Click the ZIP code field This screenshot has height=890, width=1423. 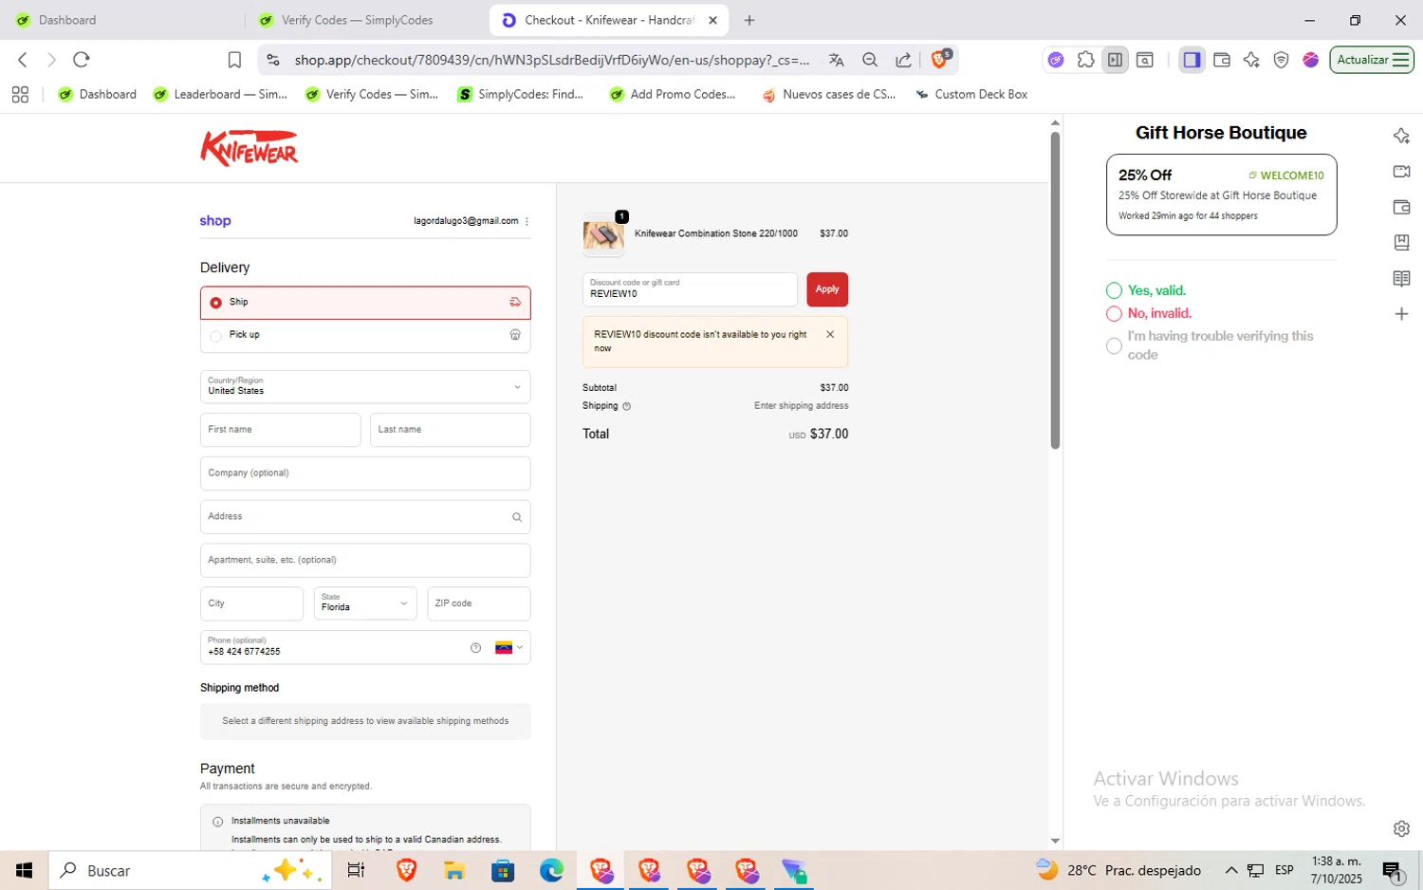coord(479,603)
